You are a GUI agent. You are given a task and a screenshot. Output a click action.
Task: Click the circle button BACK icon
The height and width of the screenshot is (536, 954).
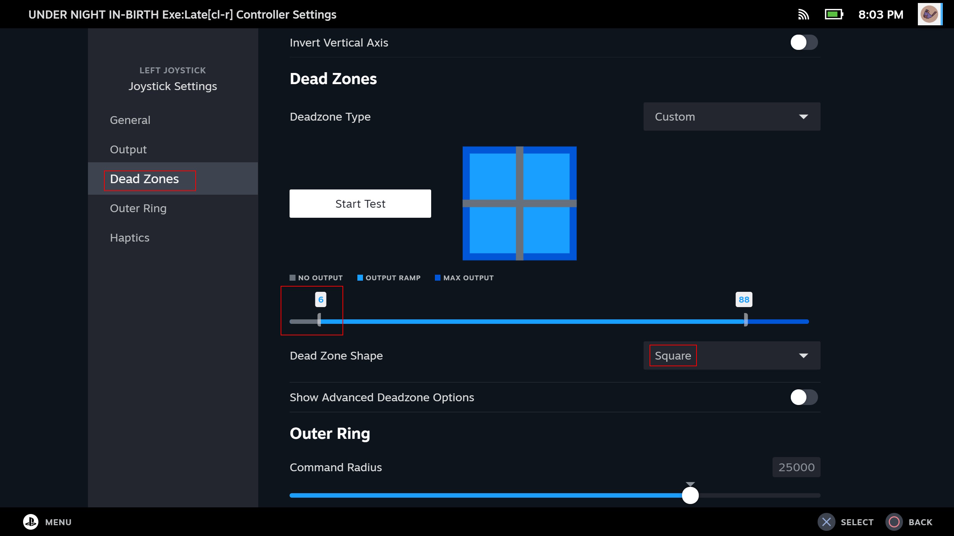tap(894, 522)
